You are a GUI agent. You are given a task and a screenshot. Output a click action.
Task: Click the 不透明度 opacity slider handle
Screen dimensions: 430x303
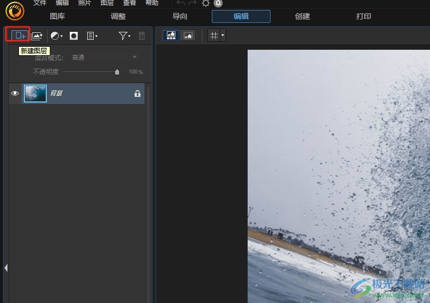click(117, 72)
